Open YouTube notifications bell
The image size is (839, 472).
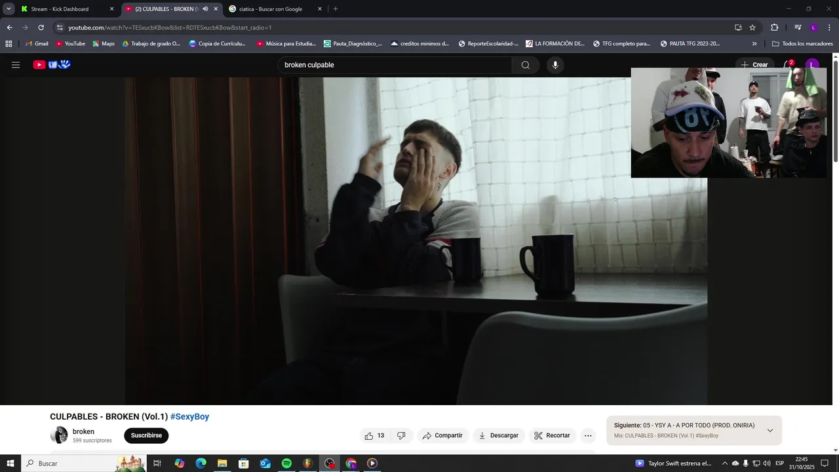click(x=788, y=65)
